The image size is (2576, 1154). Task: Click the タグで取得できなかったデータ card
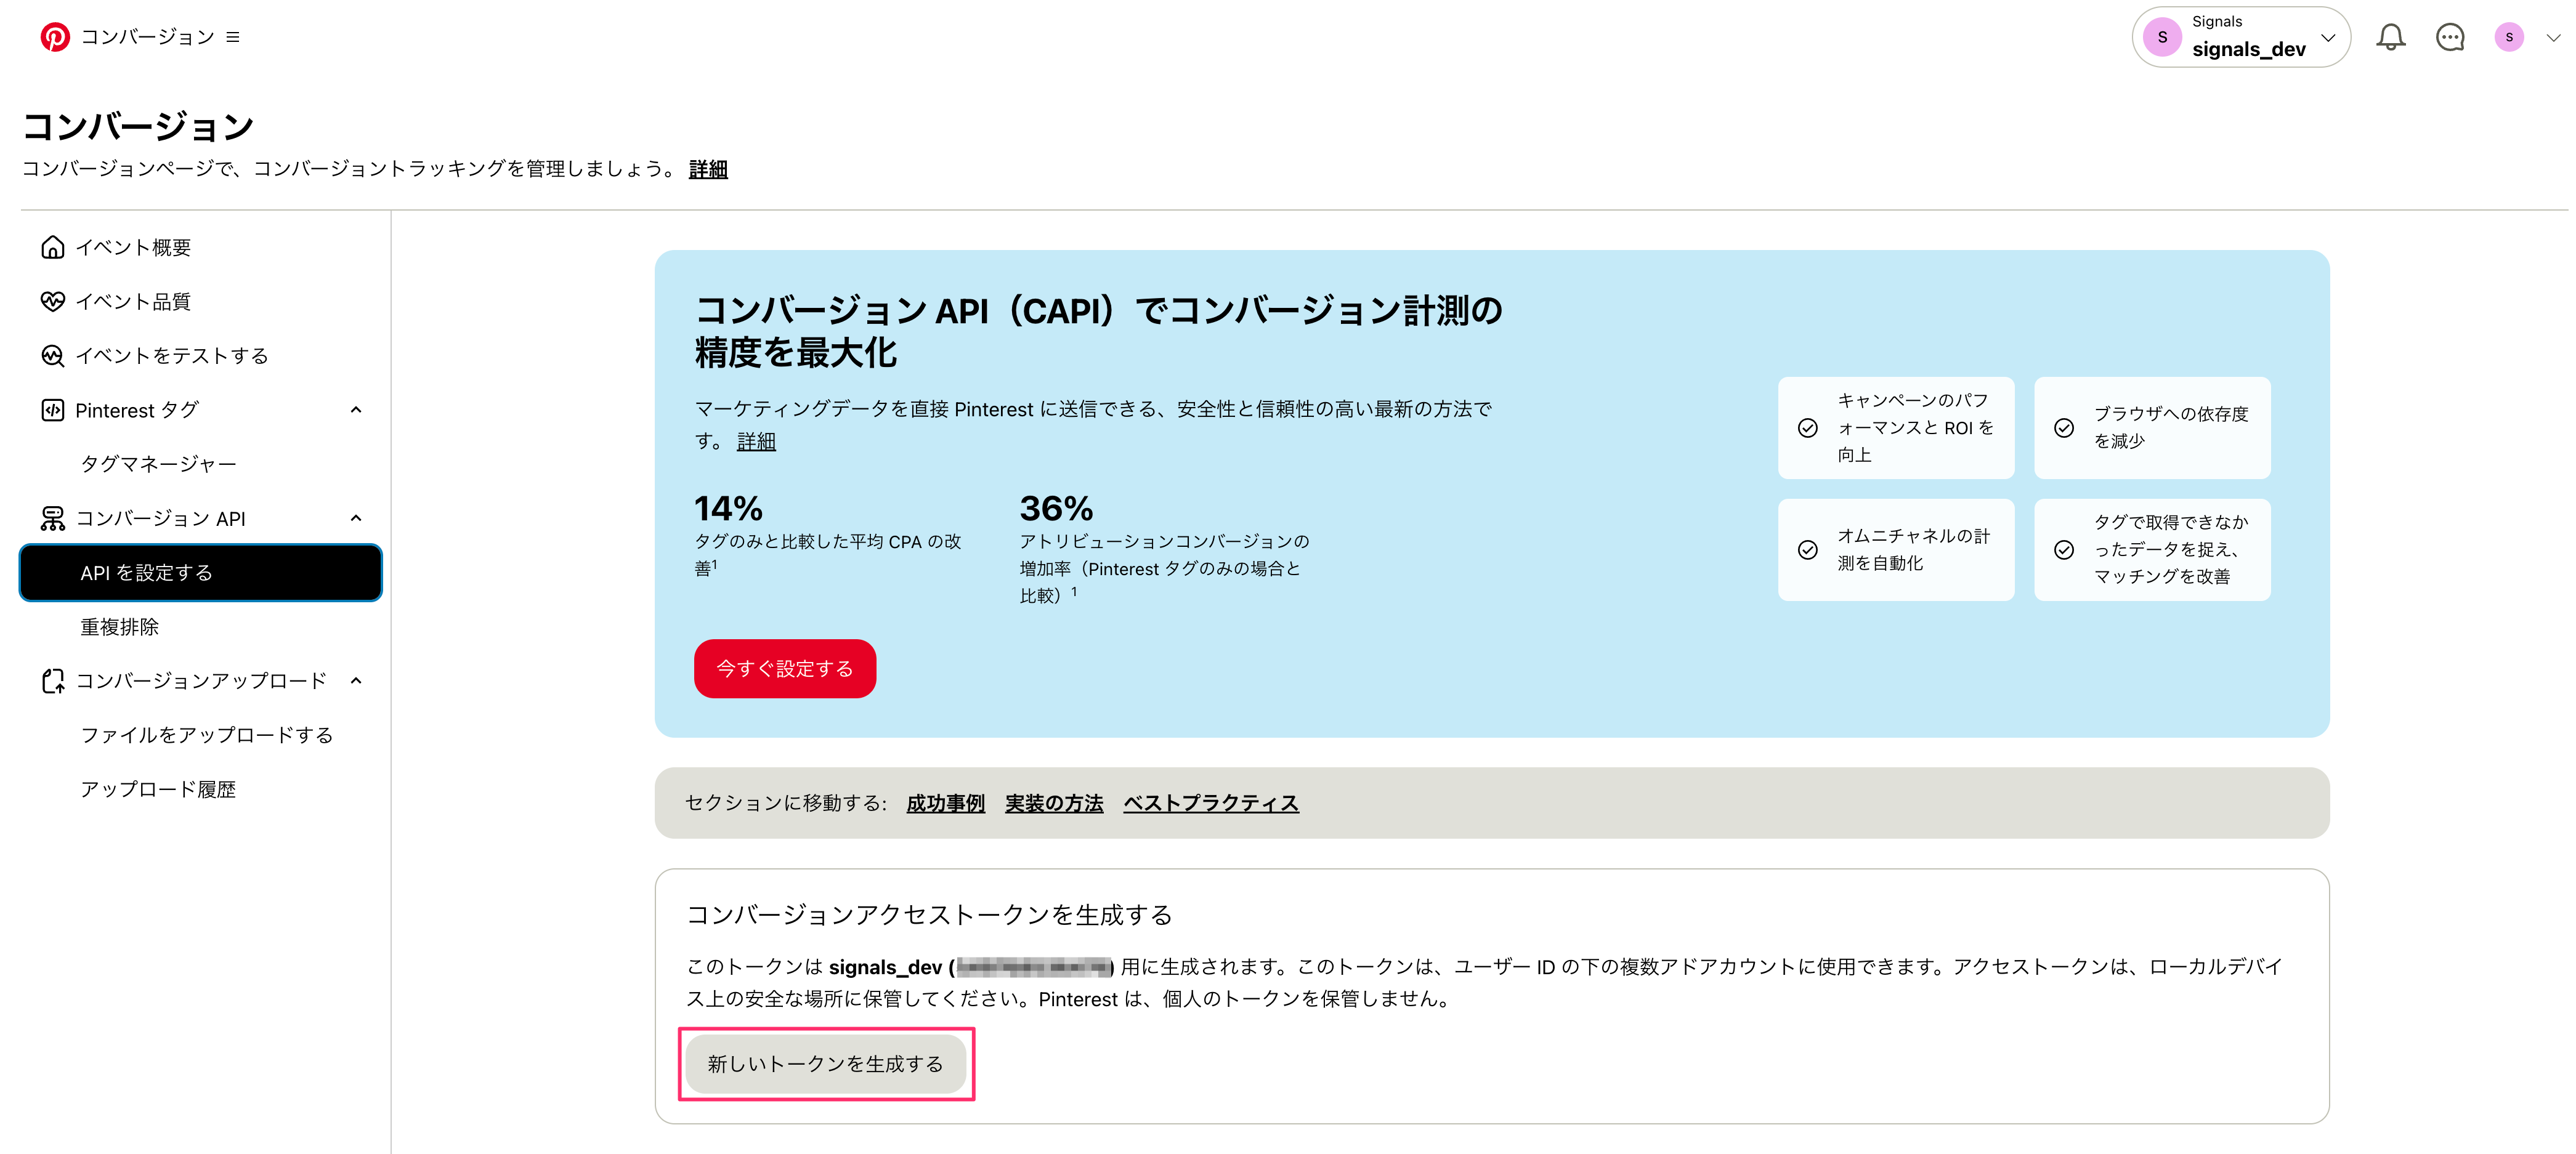[x=2152, y=550]
